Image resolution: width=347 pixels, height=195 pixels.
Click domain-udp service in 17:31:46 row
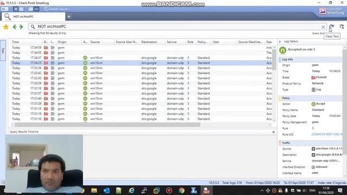tap(175, 99)
